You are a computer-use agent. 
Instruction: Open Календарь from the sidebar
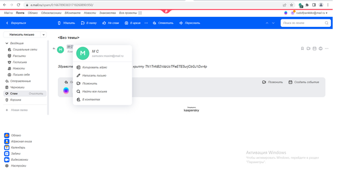click(15, 148)
